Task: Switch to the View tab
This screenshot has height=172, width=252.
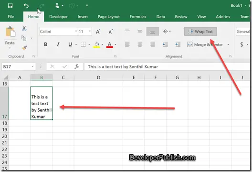Action: tap(201, 17)
